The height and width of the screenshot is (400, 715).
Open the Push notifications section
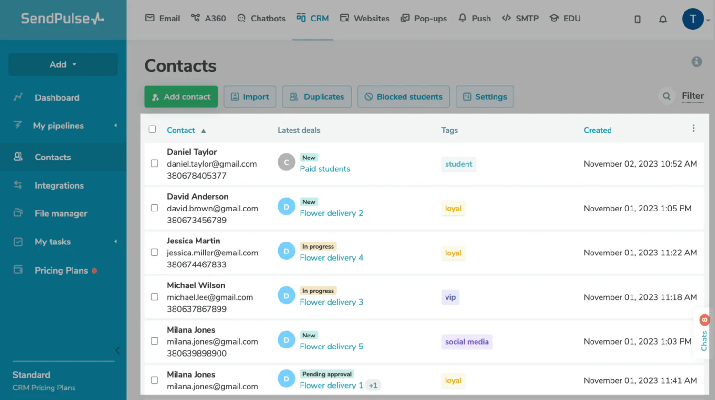[x=462, y=18]
